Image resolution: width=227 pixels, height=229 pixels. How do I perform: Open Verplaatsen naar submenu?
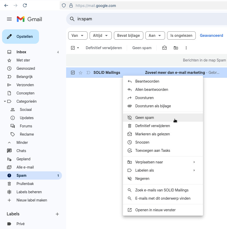[163, 162]
